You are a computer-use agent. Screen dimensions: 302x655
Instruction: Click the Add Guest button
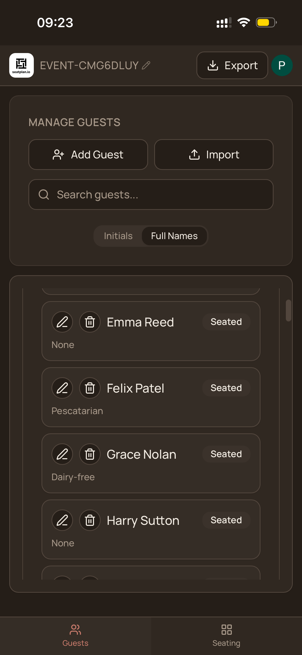click(x=88, y=155)
